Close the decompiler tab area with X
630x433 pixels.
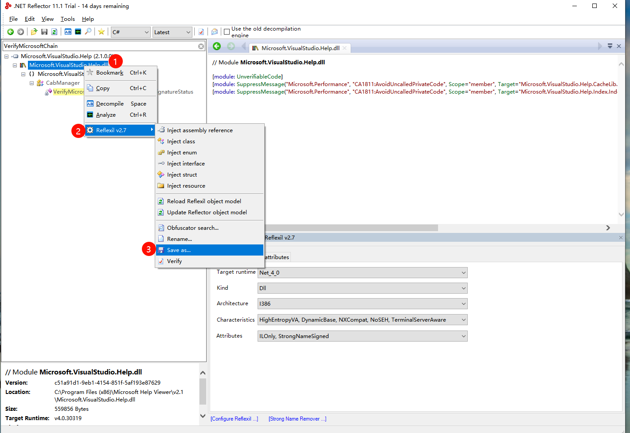coord(619,46)
